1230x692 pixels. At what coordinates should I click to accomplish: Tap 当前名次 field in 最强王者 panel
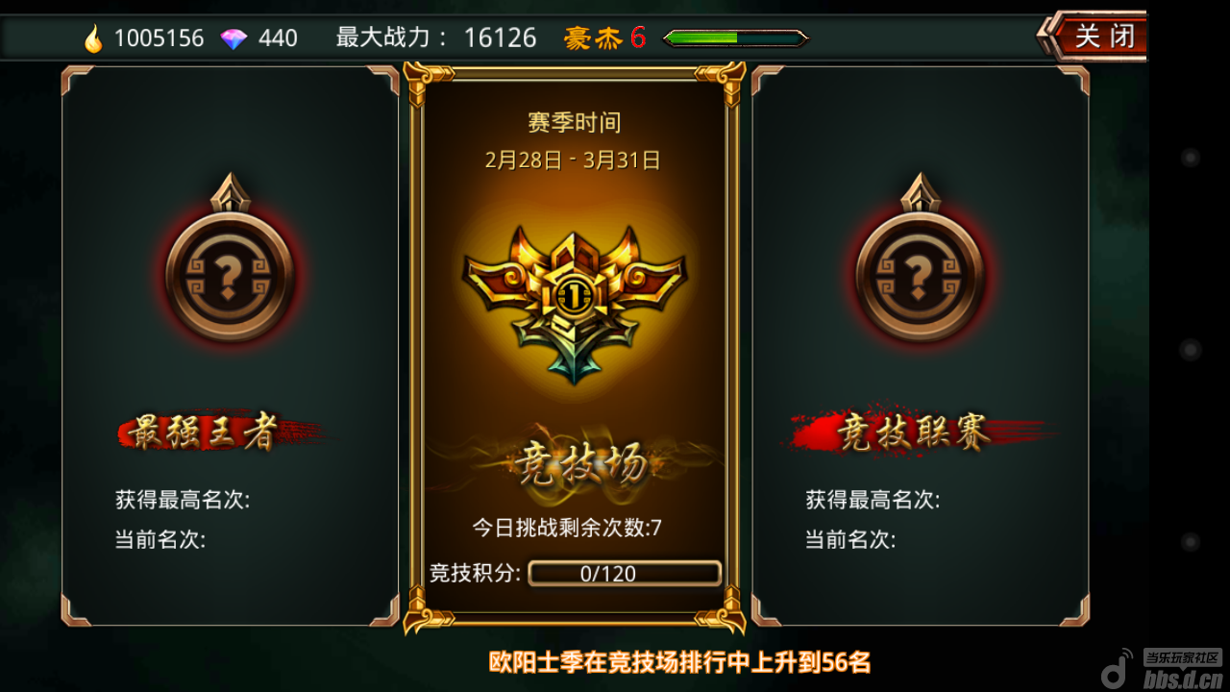click(x=160, y=540)
